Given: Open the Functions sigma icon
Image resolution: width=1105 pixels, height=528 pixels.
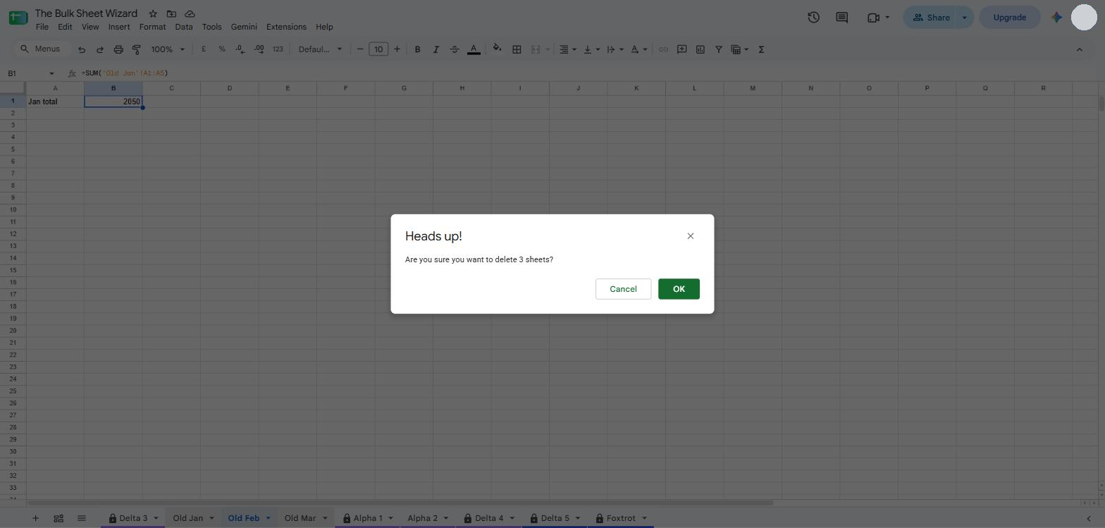Looking at the screenshot, I should [x=761, y=49].
